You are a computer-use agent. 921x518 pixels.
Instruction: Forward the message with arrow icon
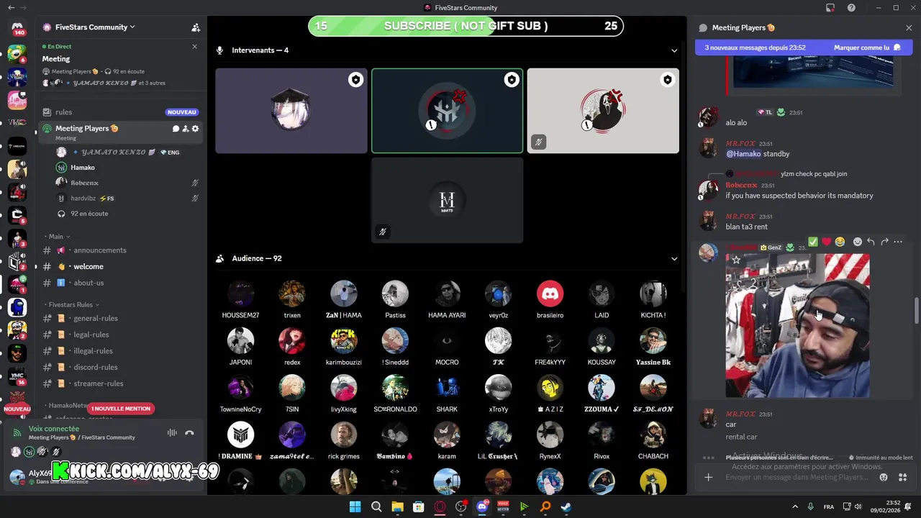coord(884,242)
